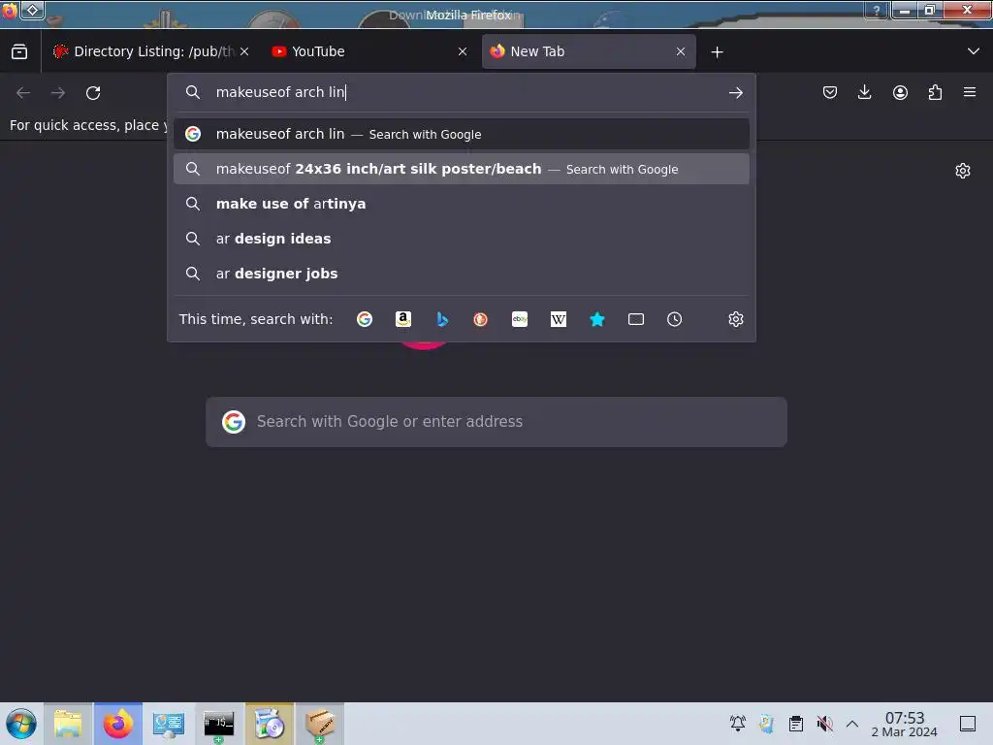Pick the 'ar design ideas' suggestion
The width and height of the screenshot is (993, 745).
(x=461, y=239)
